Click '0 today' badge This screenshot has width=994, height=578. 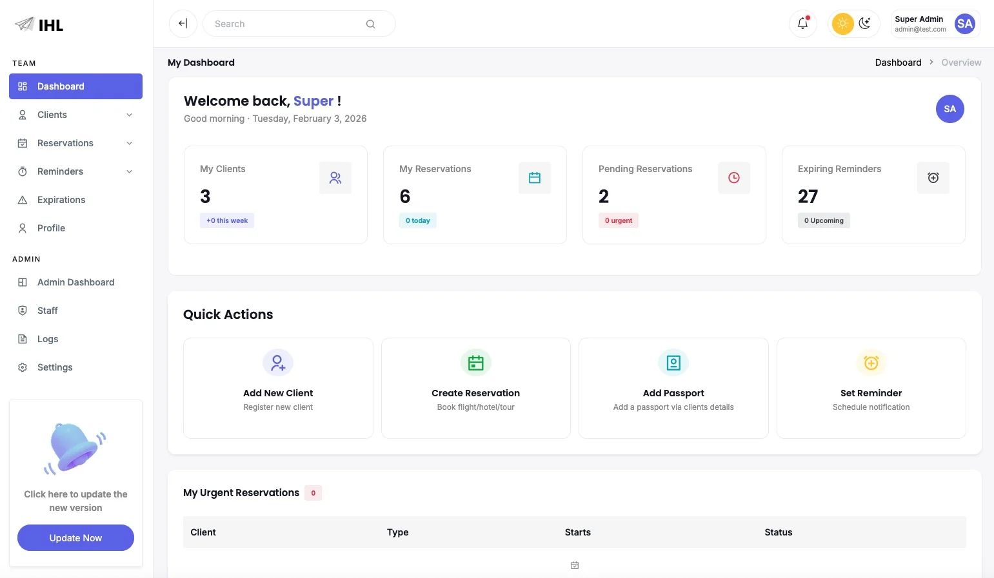(418, 220)
